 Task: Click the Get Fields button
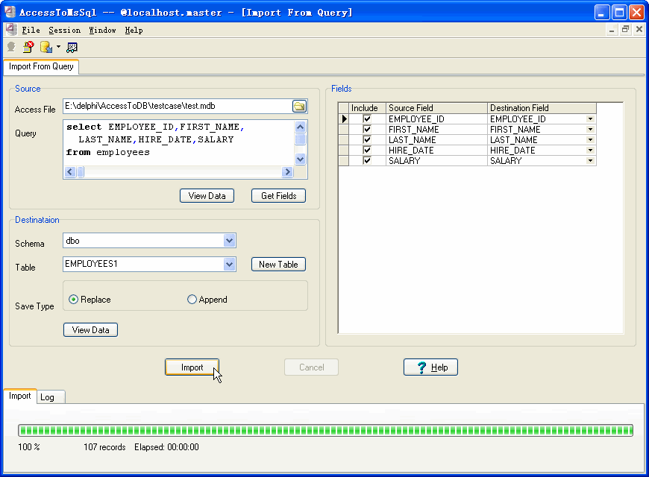pos(278,196)
